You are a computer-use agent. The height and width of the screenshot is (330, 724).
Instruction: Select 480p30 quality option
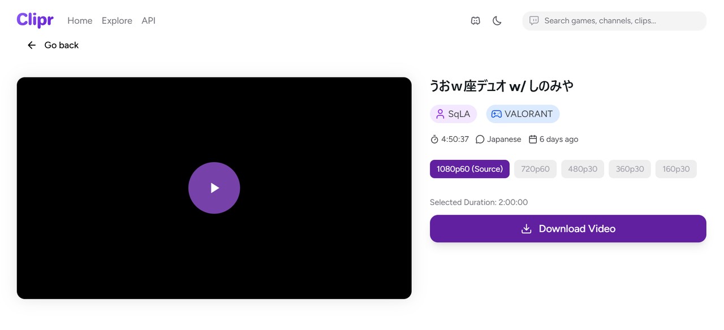(x=583, y=169)
